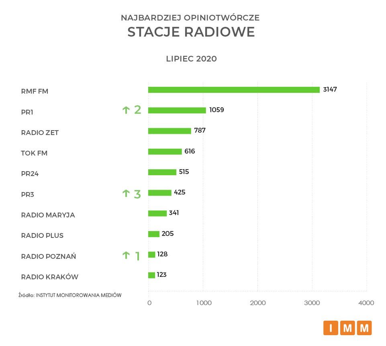
Task: Click the source text INSTYTUT MONITOROWANIA MEDIÓW
Action: [x=79, y=295]
